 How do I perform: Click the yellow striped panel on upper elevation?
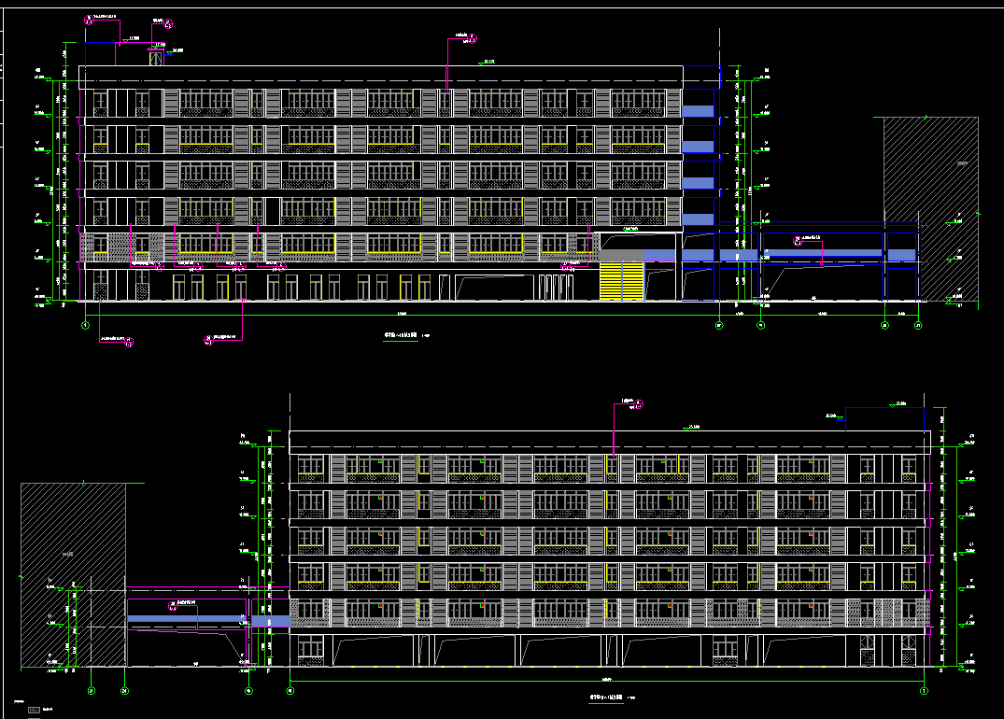(621, 281)
